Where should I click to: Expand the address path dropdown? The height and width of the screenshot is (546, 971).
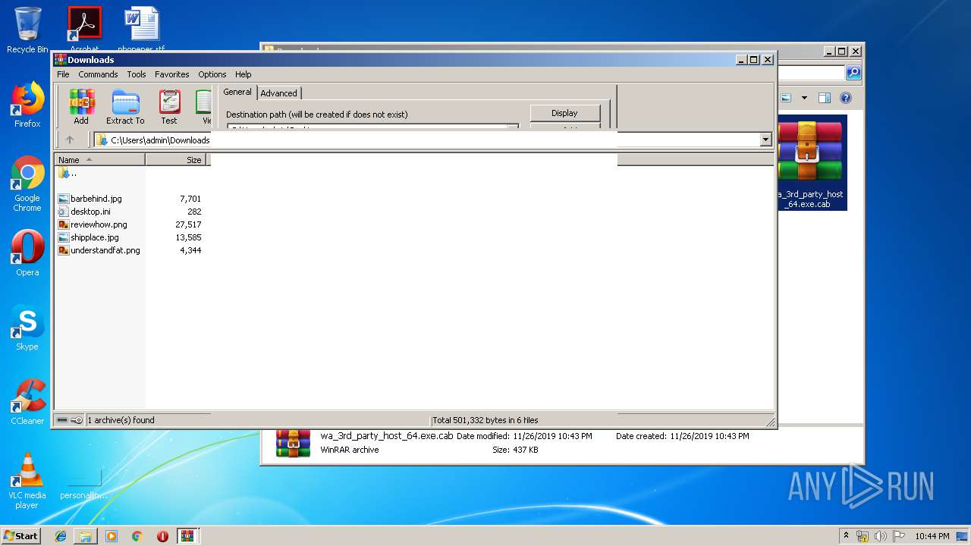click(765, 140)
